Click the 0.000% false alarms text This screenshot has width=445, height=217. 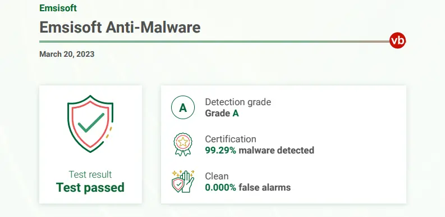coord(248,187)
